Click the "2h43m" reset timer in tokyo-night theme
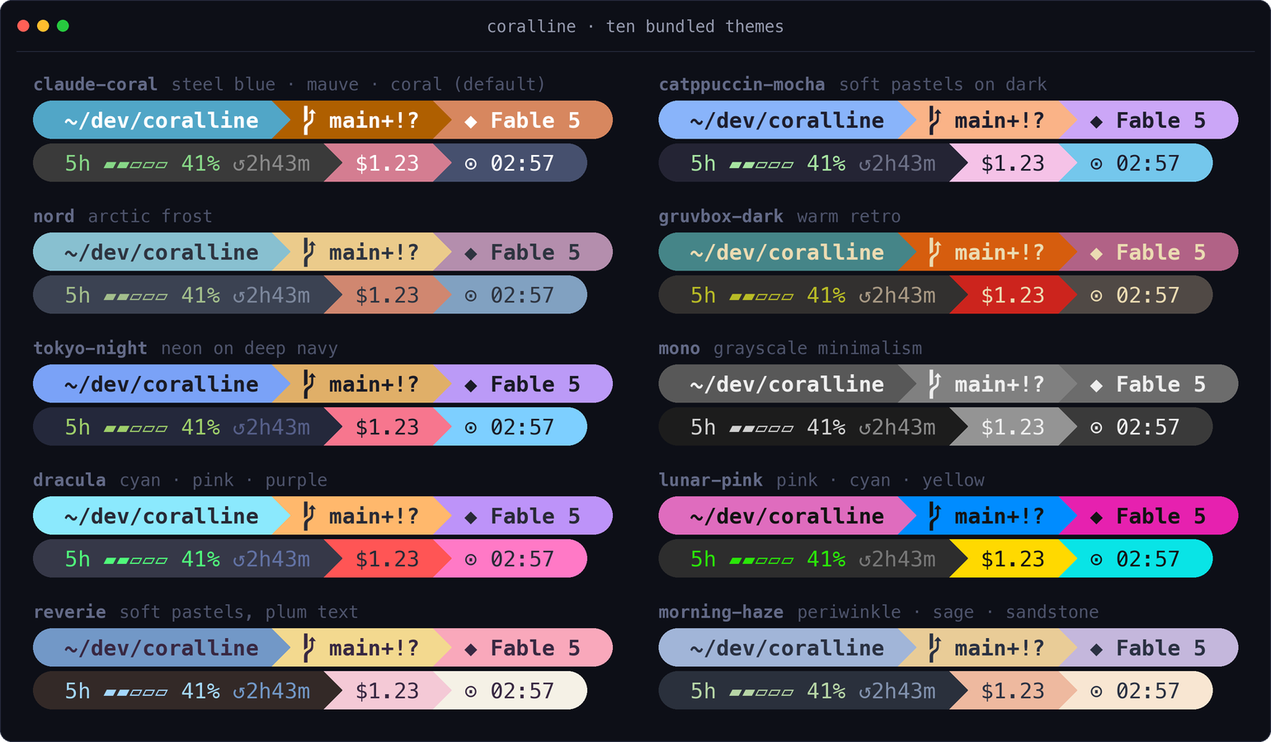The height and width of the screenshot is (742, 1271). (x=278, y=427)
